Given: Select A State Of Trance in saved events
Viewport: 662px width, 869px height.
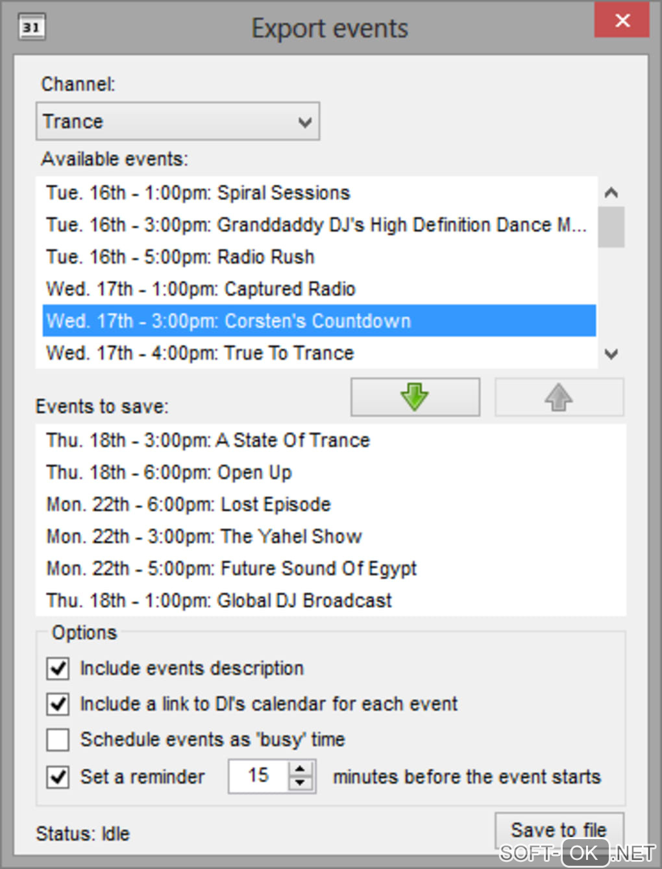Looking at the screenshot, I should tap(208, 440).
